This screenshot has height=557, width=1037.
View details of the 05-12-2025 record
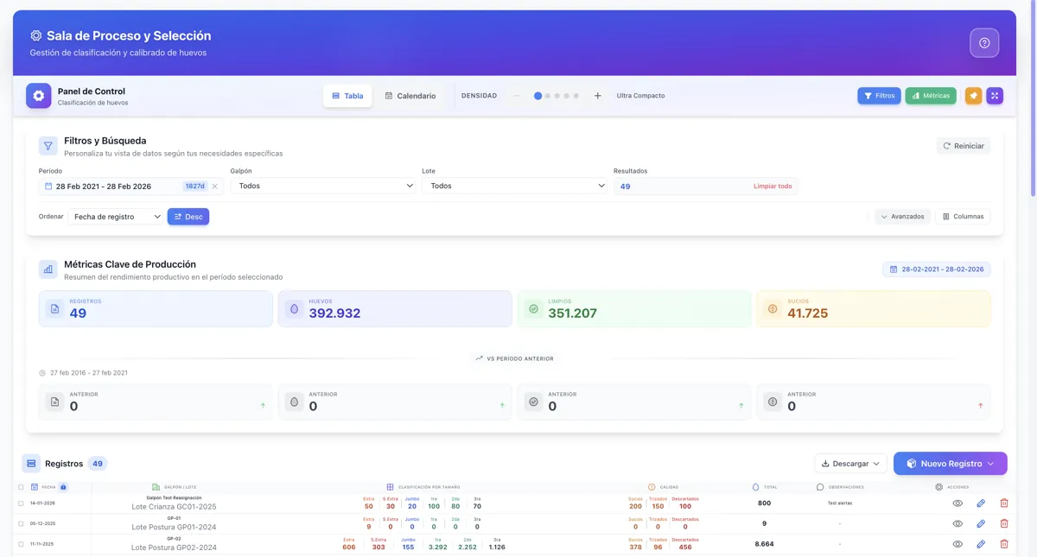pyautogui.click(x=957, y=523)
